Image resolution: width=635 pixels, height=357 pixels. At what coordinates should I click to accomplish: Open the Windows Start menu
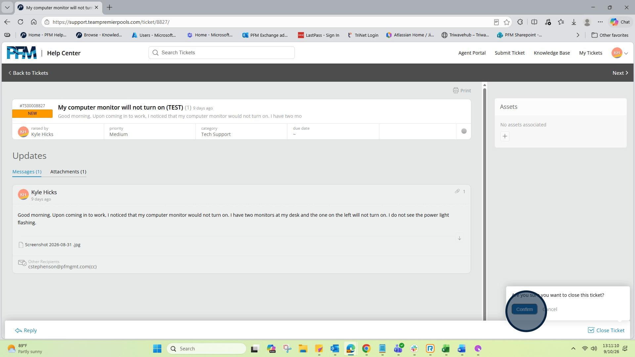tap(157, 348)
